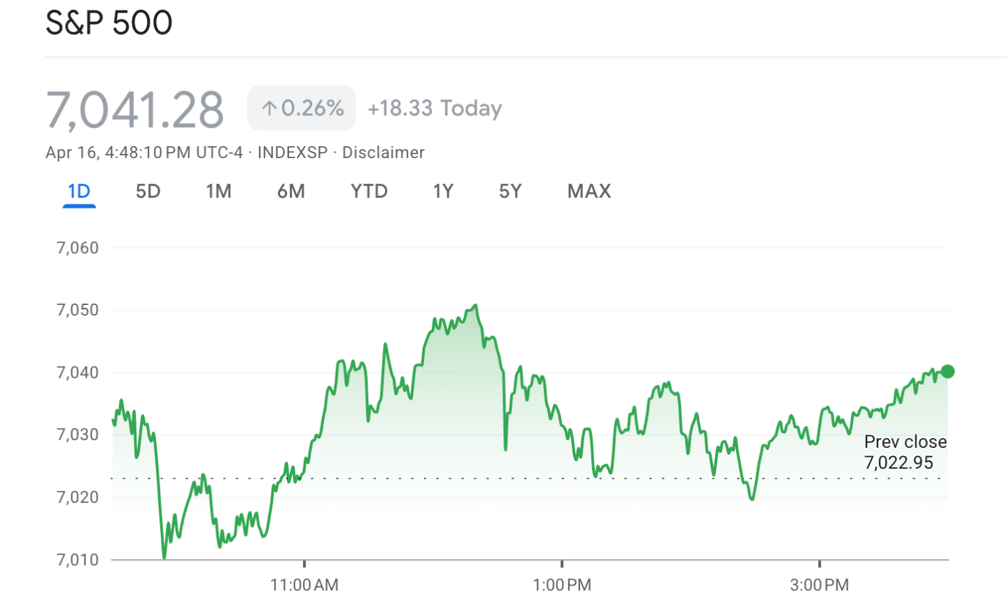Click the 7,041.28 index price
1007x608 pixels.
coord(135,110)
